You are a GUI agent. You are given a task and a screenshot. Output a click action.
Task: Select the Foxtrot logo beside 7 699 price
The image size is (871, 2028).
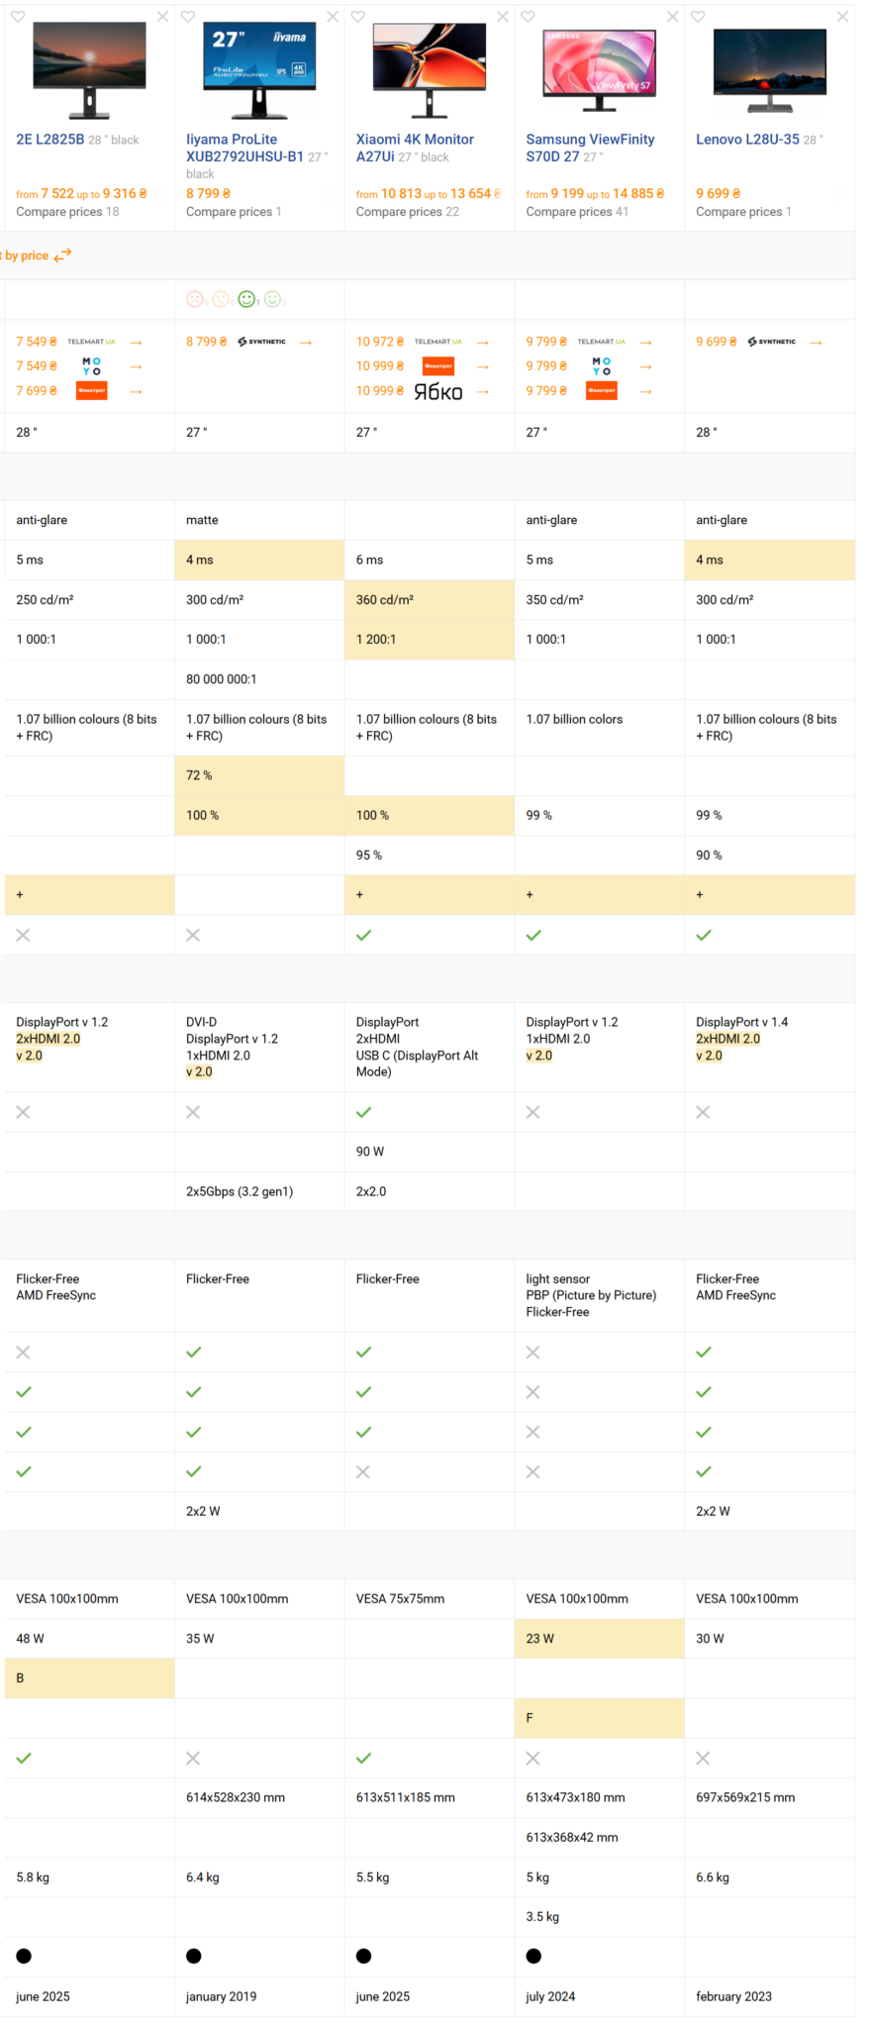click(91, 391)
